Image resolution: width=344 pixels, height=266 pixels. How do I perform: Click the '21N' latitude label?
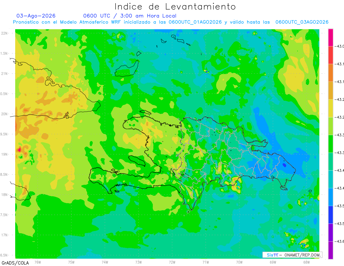[5, 73]
